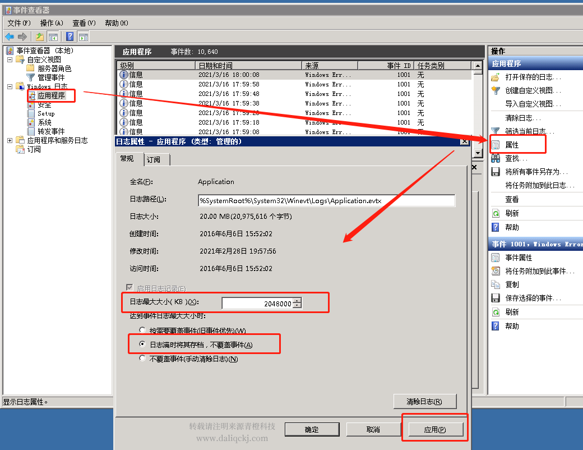The height and width of the screenshot is (450, 583).
Task: Click the 应用(P) button
Action: (x=436, y=430)
